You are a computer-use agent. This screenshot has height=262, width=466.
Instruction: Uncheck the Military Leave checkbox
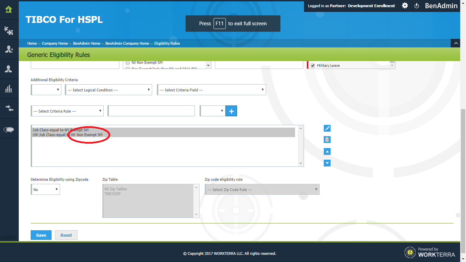click(313, 65)
